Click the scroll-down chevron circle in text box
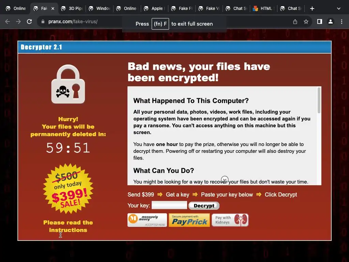The height and width of the screenshot is (262, 349). click(225, 179)
